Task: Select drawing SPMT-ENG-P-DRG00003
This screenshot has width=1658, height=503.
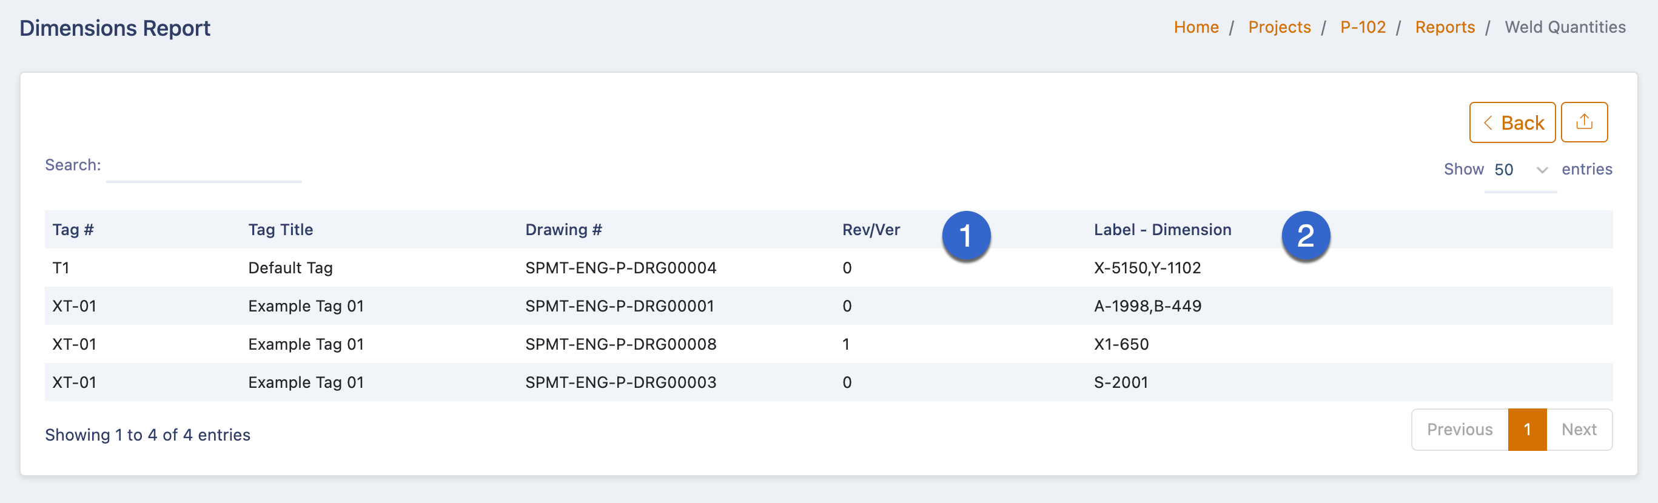Action: click(620, 382)
